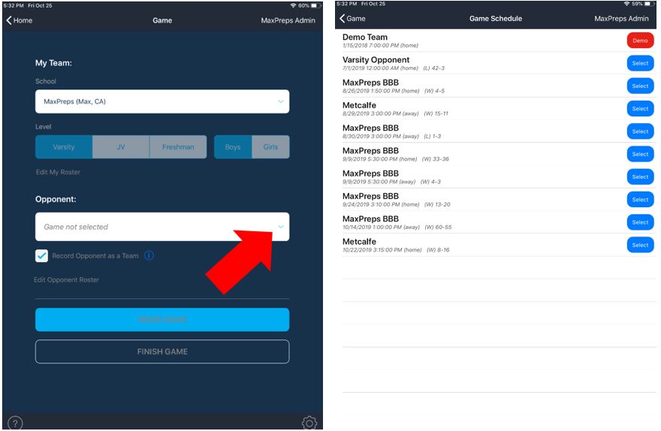Show info for Record Opponent as a Team

coord(149,255)
